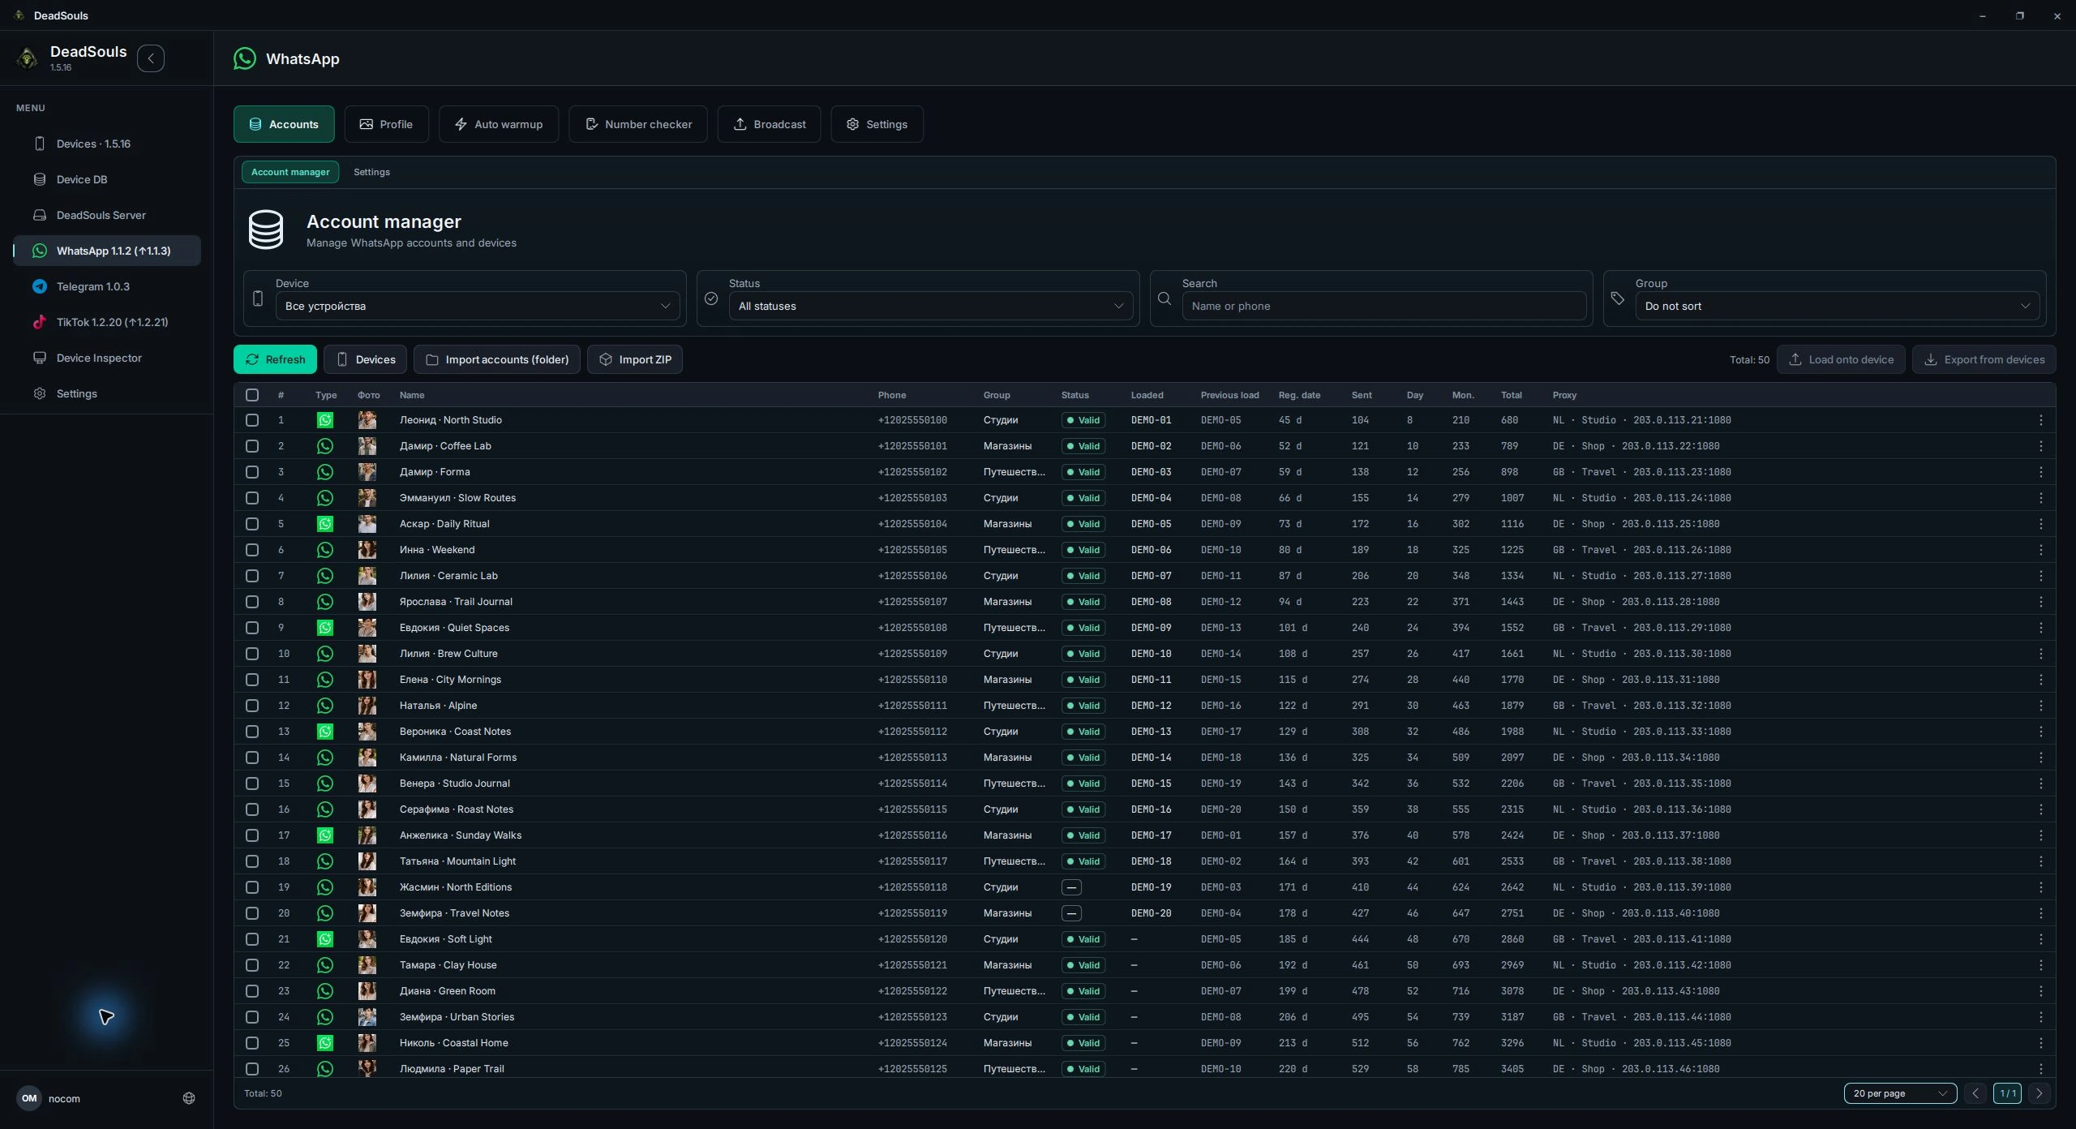Click the globe language icon beside nocom

click(x=189, y=1098)
